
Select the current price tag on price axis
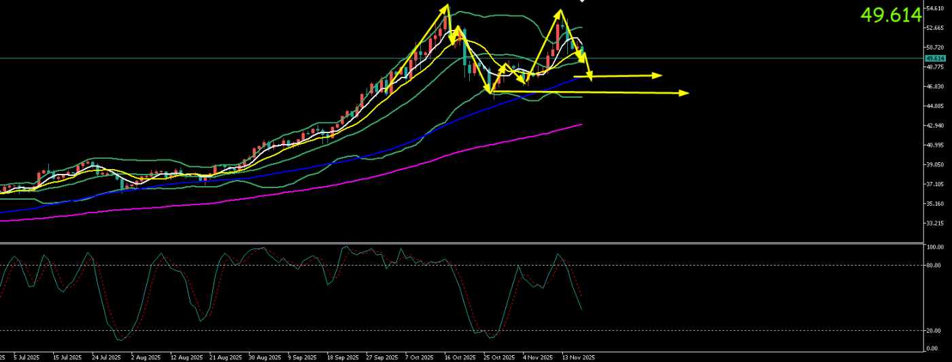click(935, 58)
